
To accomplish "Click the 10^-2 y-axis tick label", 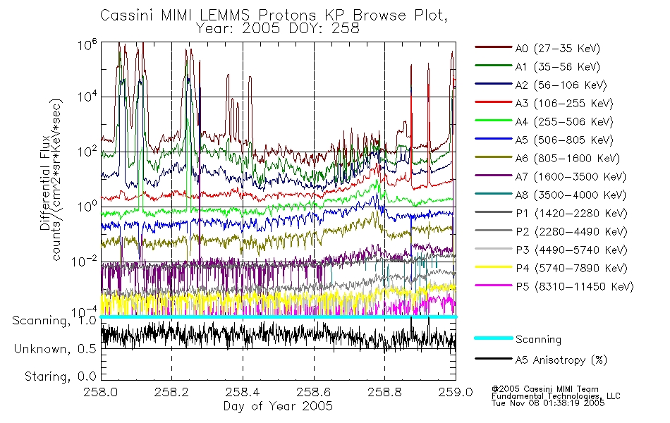I will (85, 261).
